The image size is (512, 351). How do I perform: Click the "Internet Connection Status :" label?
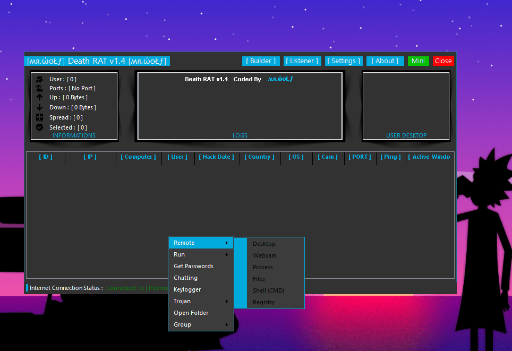(x=66, y=288)
